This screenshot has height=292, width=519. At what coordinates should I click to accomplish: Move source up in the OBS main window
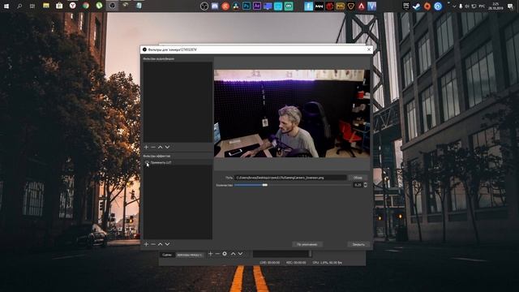233,254
